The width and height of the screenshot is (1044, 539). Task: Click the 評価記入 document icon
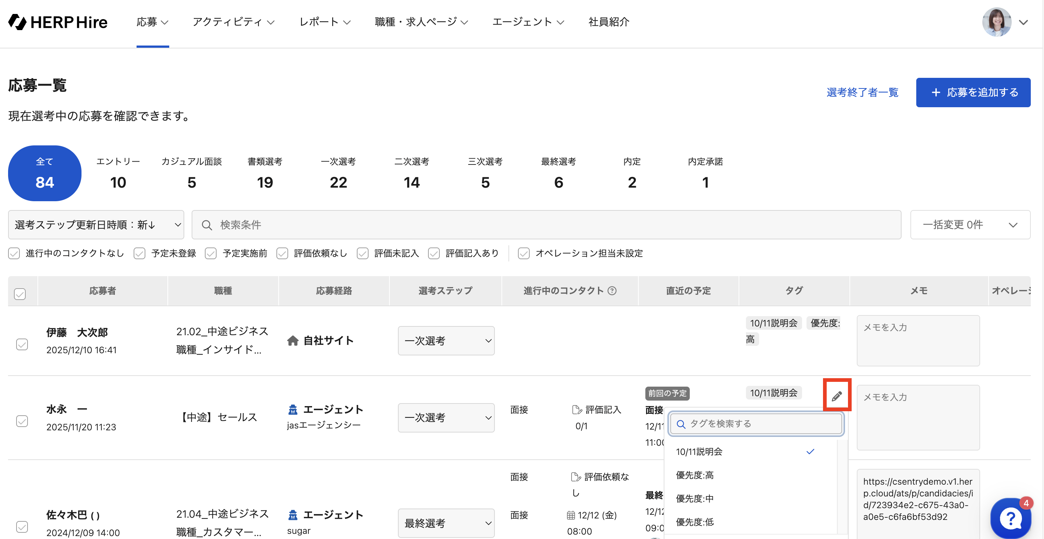[576, 410]
